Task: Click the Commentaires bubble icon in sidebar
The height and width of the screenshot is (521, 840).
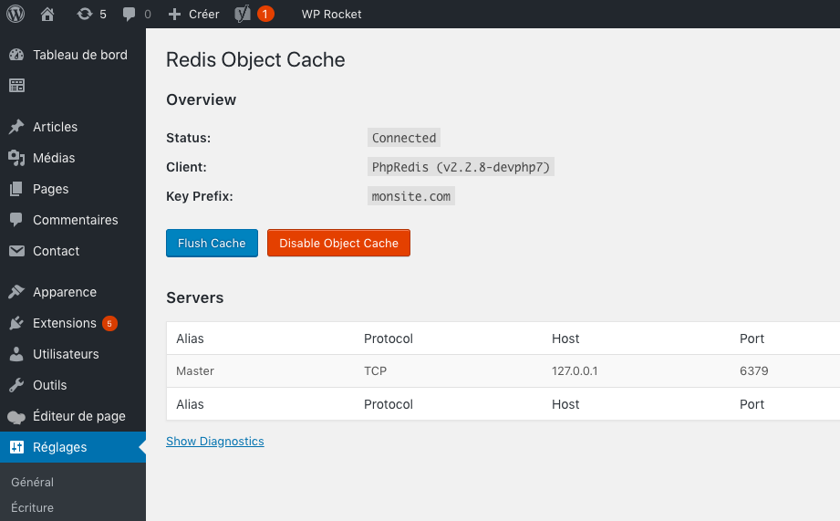Action: pos(16,220)
